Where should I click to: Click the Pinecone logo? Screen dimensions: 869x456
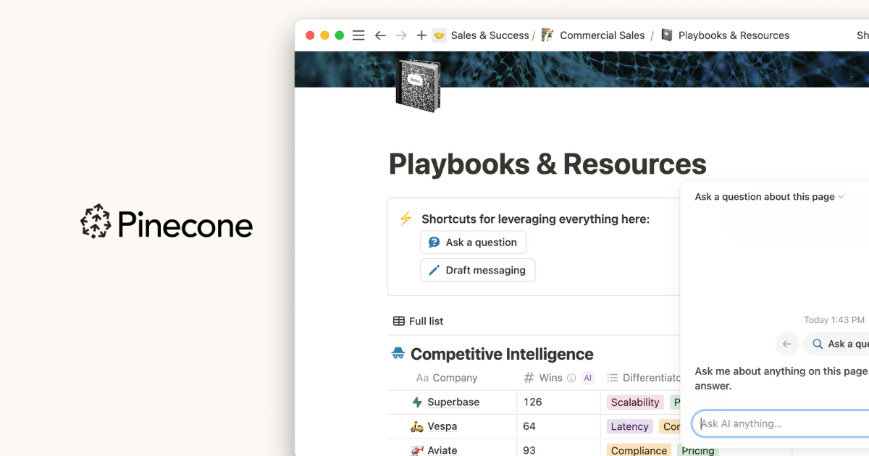167,221
